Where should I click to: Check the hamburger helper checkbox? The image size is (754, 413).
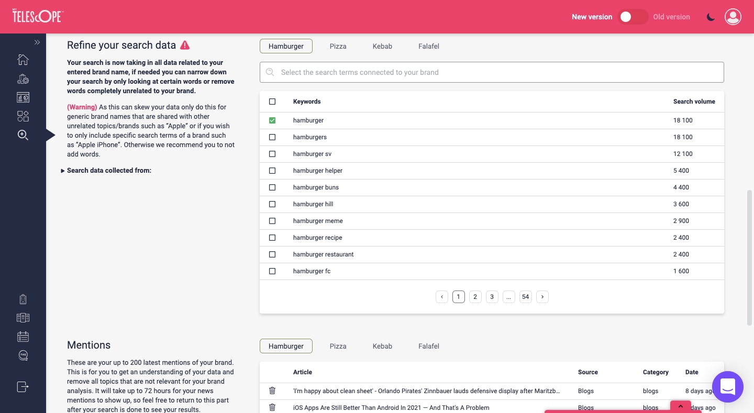272,171
